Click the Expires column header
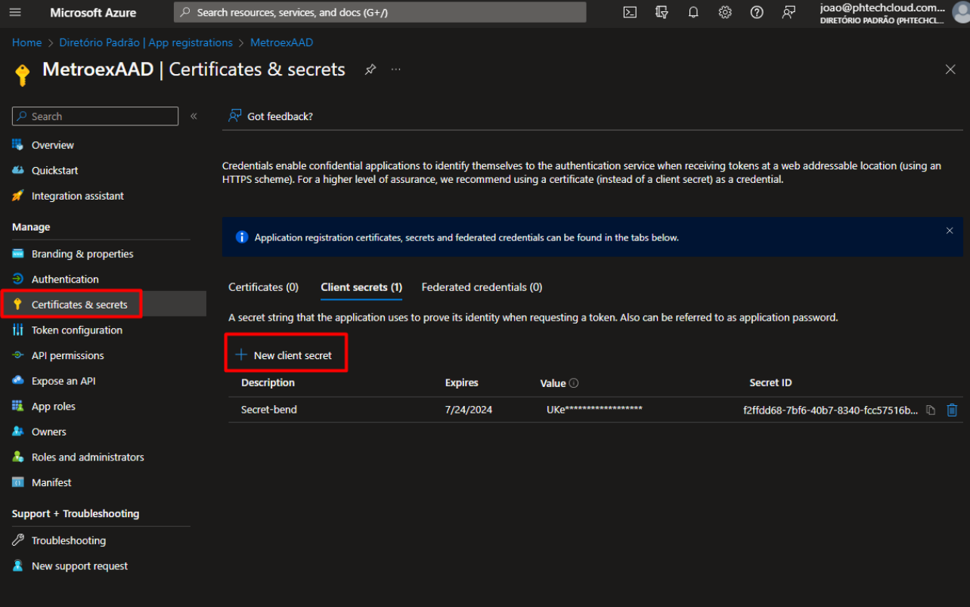The height and width of the screenshot is (607, 970). pyautogui.click(x=462, y=382)
